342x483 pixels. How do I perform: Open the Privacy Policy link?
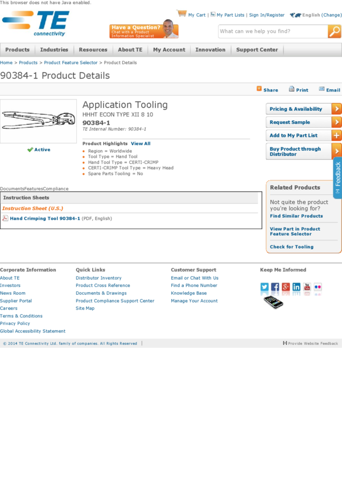[x=15, y=323]
